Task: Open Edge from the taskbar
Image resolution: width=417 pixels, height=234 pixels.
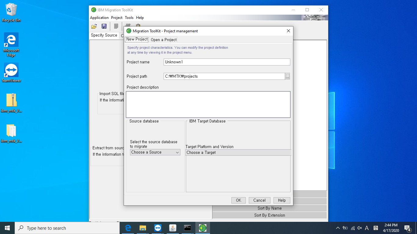Action: click(128, 228)
